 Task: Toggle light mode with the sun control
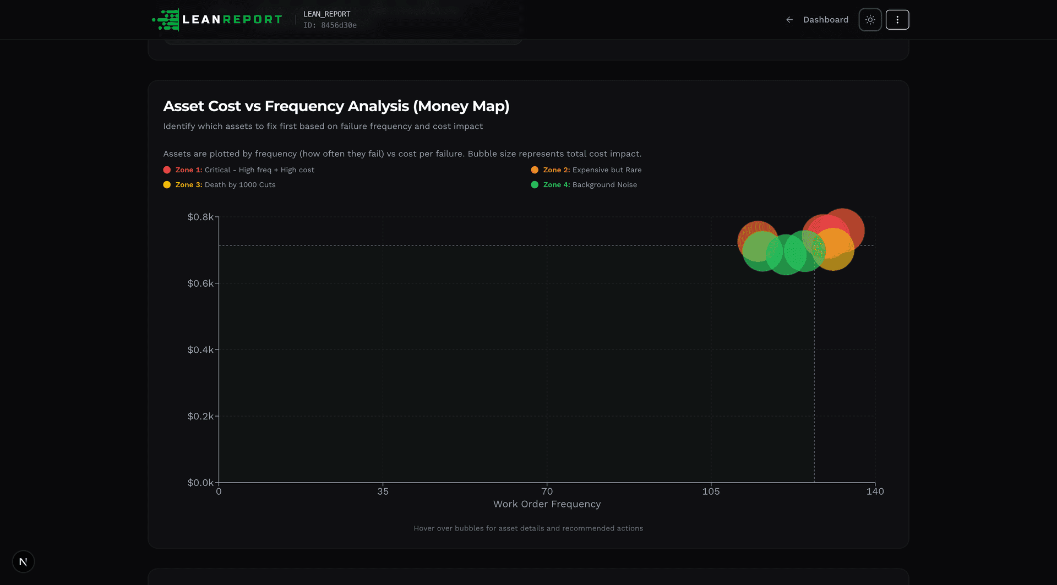pos(870,19)
